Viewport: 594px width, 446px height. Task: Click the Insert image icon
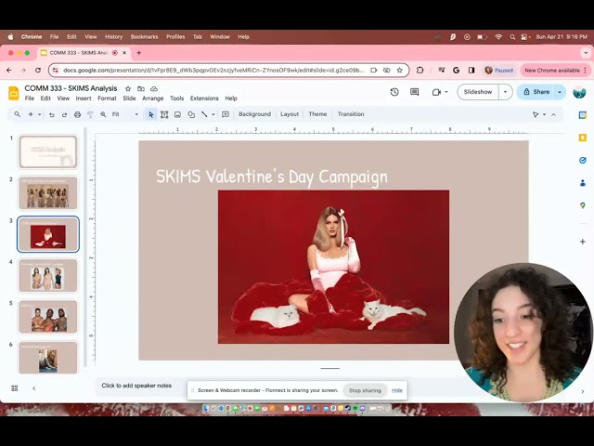click(177, 114)
